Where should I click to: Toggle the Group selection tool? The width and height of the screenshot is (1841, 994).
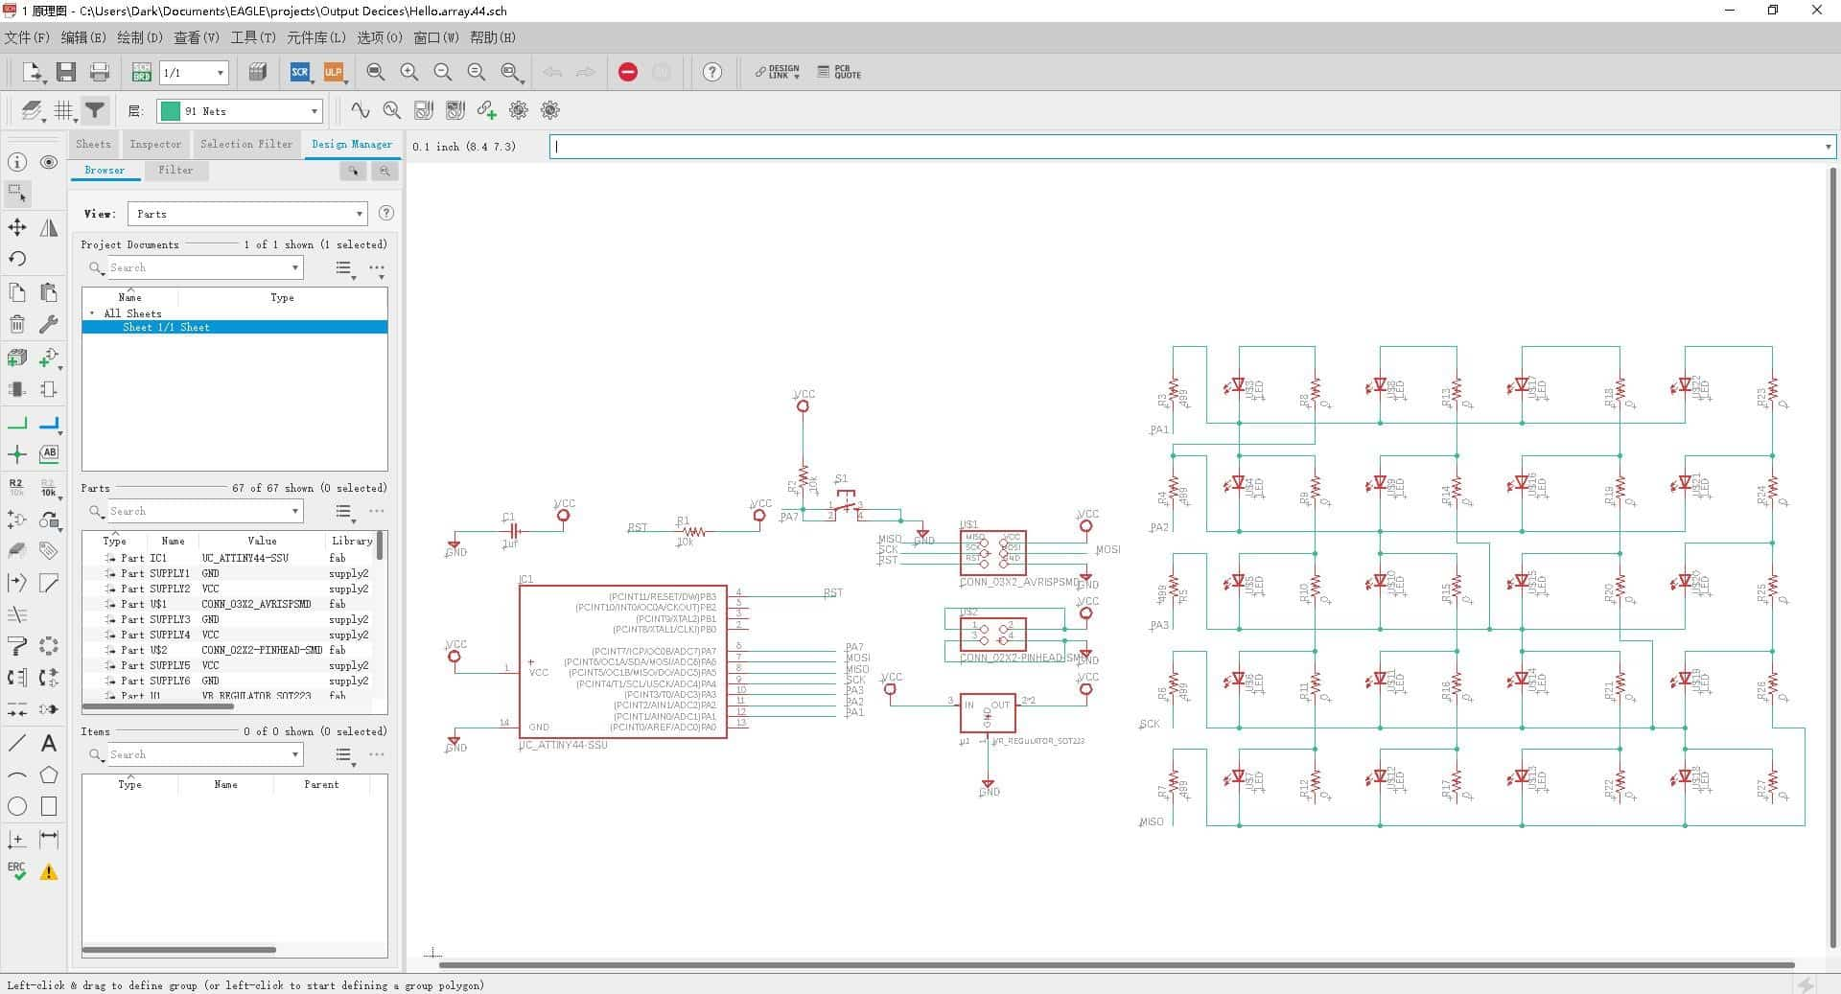pos(17,194)
